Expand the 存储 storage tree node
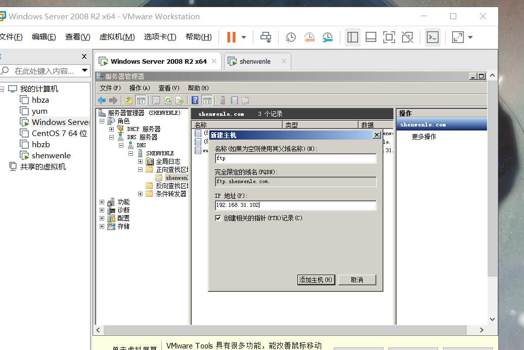The height and width of the screenshot is (350, 524). 102,226
